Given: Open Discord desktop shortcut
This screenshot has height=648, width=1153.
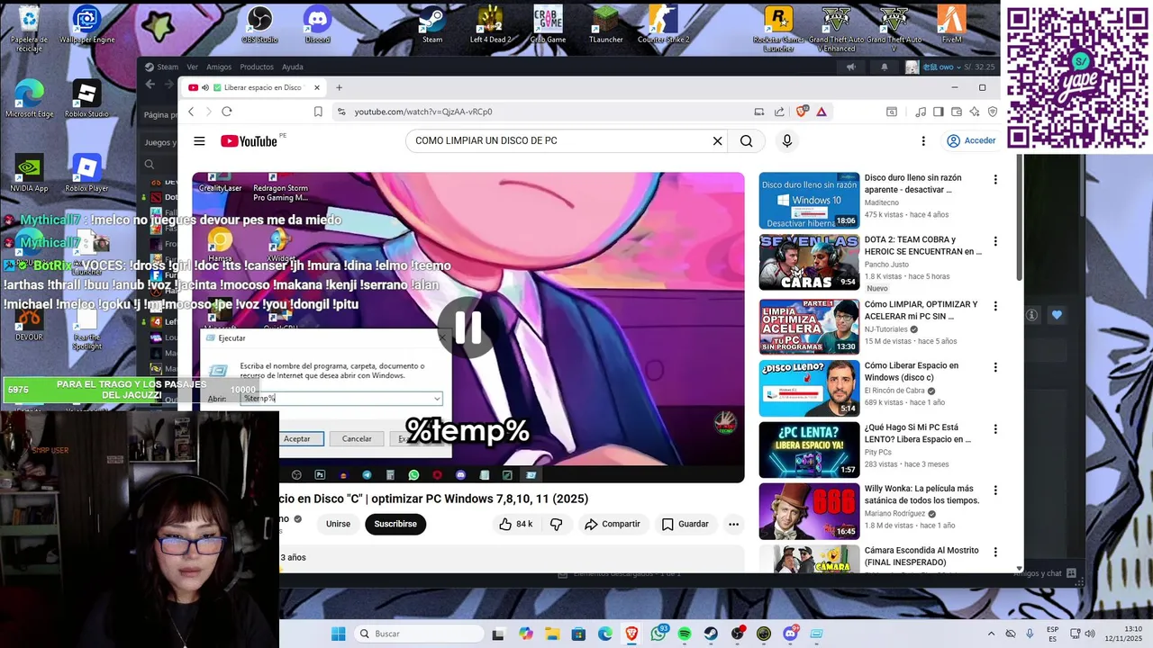Looking at the screenshot, I should [x=317, y=24].
